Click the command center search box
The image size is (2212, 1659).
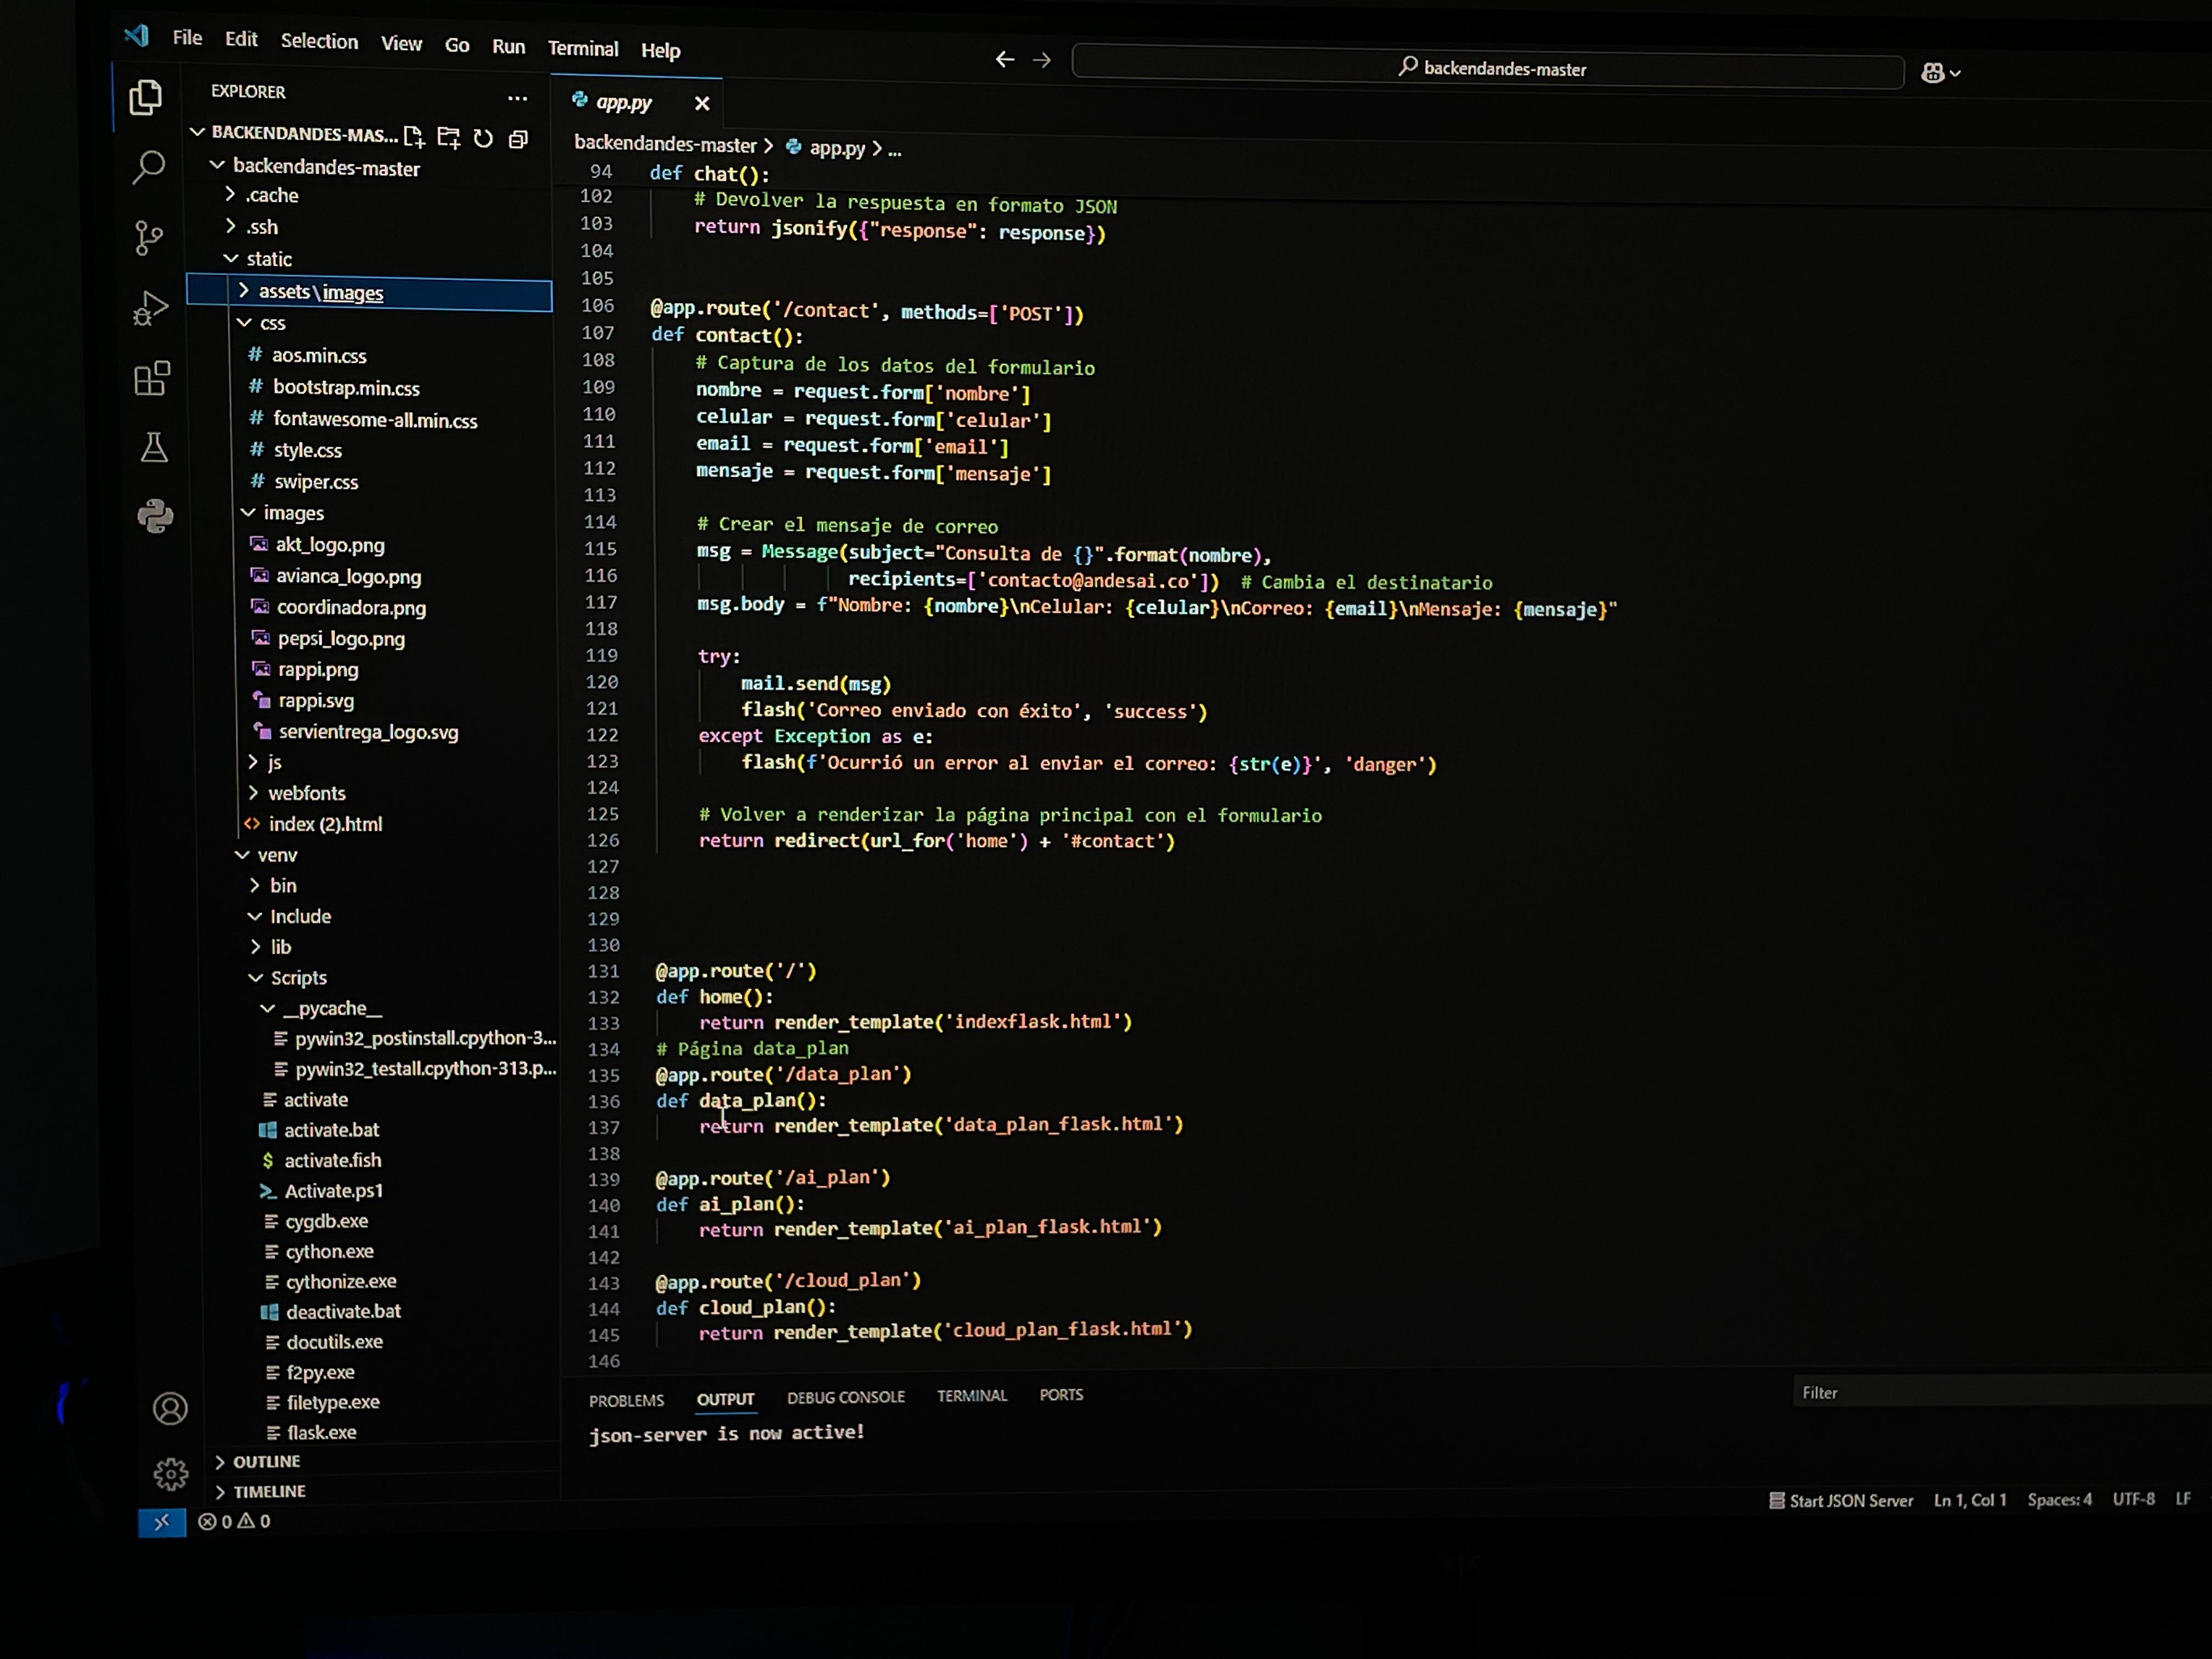click(1488, 68)
